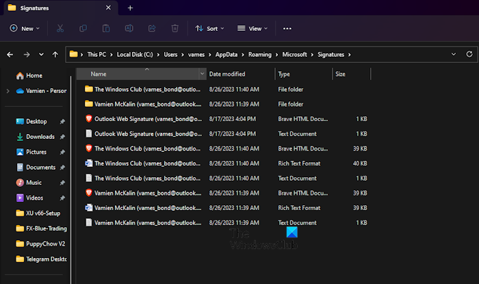Click the Copy icon in toolbar
Screen dimensions: 479x284
[x=83, y=29]
